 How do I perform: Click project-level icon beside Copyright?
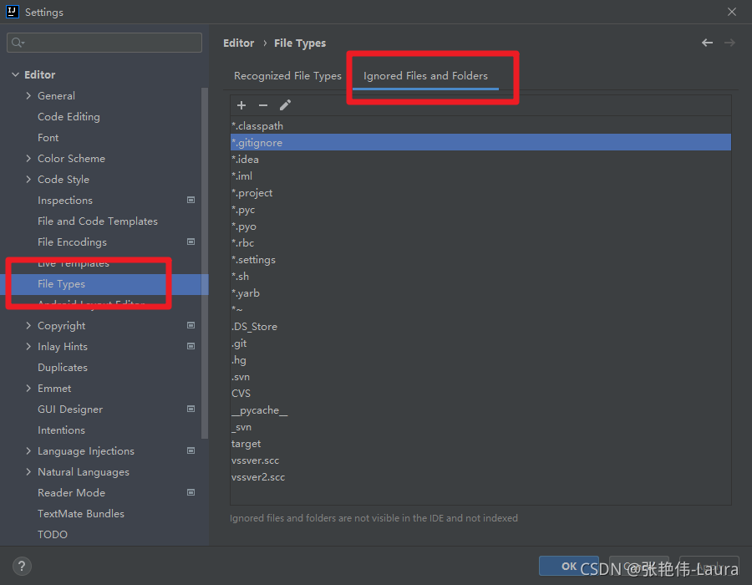191,325
